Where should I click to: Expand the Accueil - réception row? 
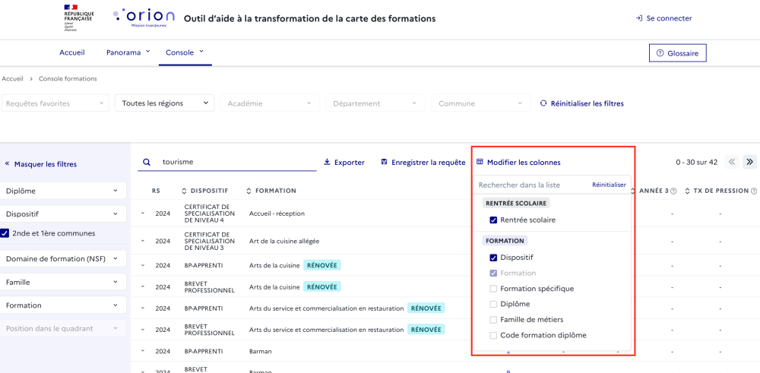(143, 213)
